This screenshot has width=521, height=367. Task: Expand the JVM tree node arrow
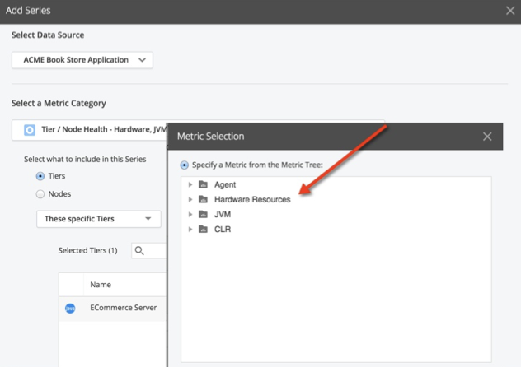pyautogui.click(x=190, y=214)
